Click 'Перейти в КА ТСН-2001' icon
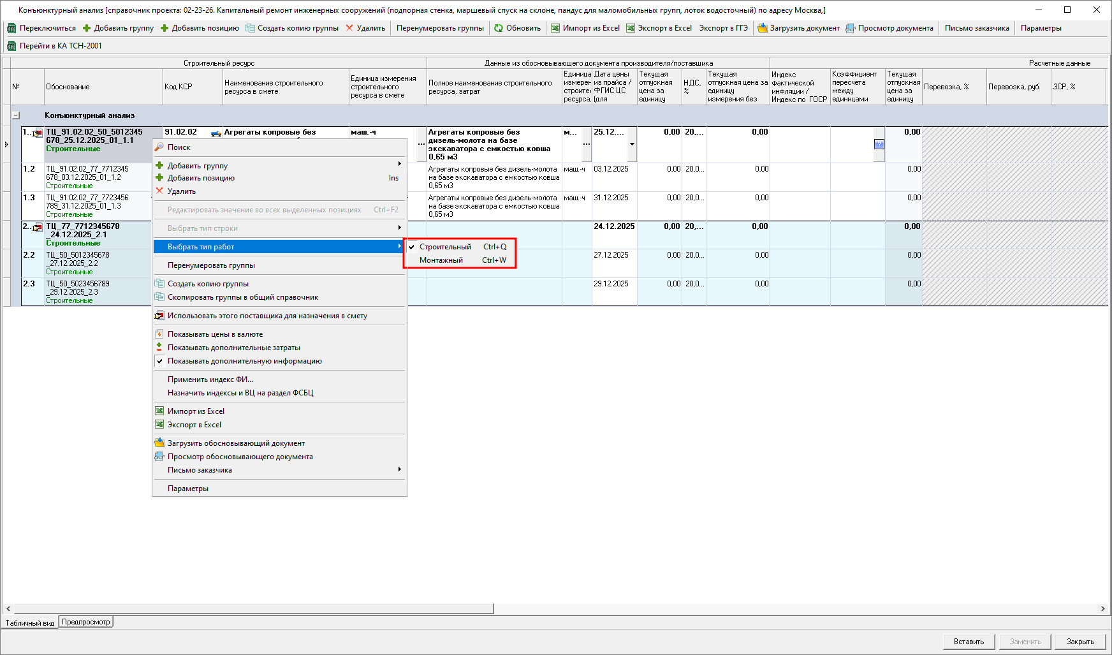The image size is (1112, 655). (x=11, y=46)
